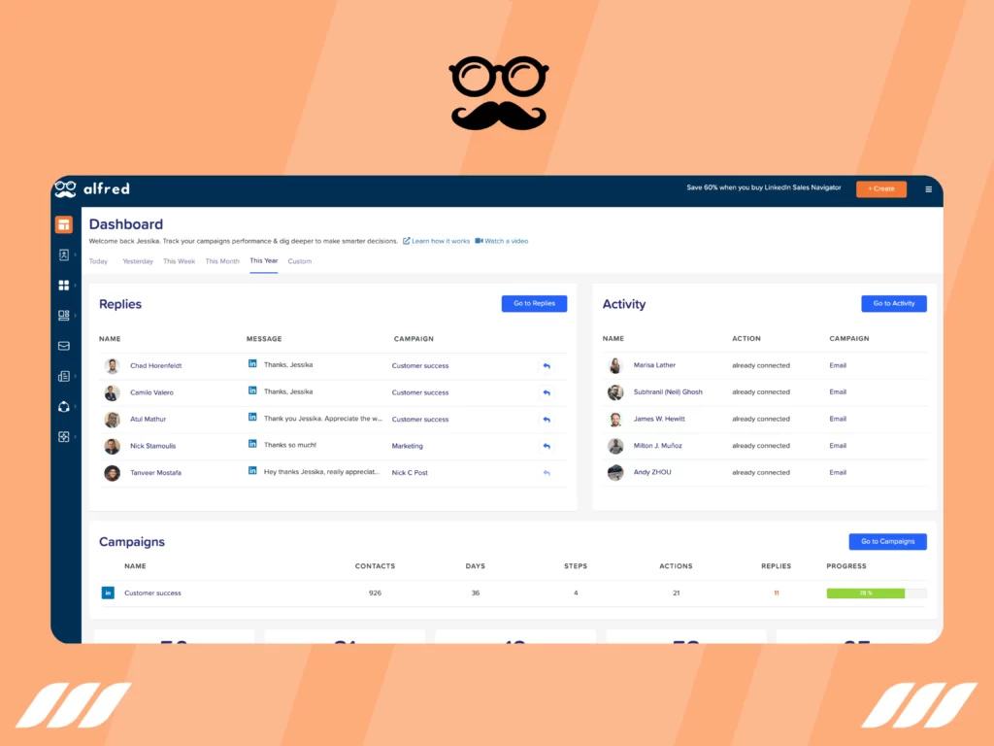Click LinkedIn icon in Chad Horenfeldt row
Screen dimensions: 994x746
(x=252, y=364)
